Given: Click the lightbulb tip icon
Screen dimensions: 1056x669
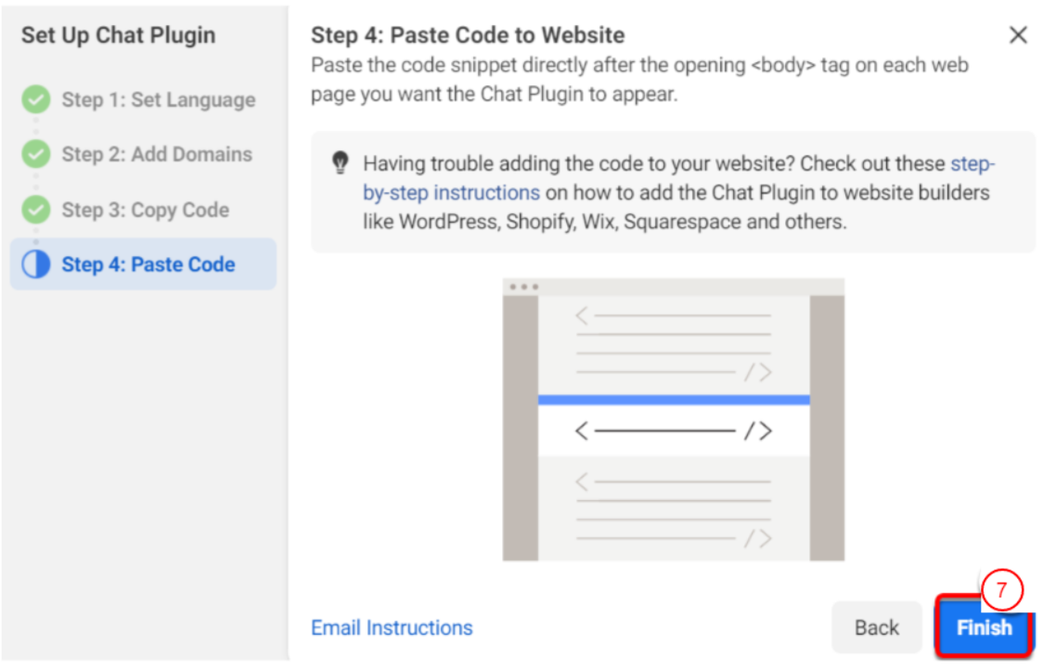Looking at the screenshot, I should (x=340, y=164).
